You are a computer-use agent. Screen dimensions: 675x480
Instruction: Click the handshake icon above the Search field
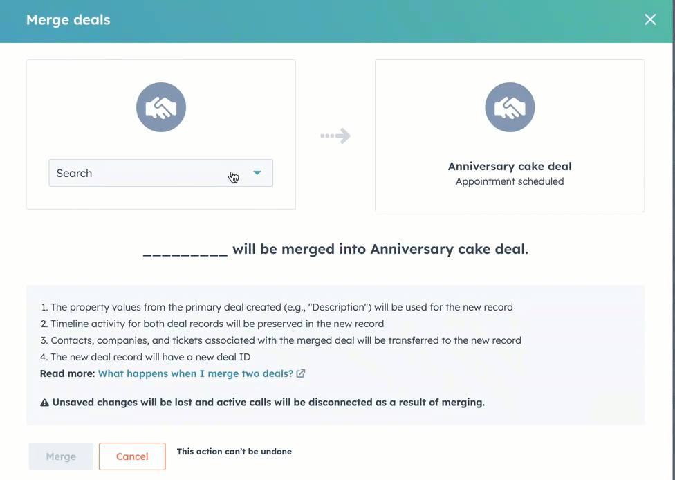161,107
